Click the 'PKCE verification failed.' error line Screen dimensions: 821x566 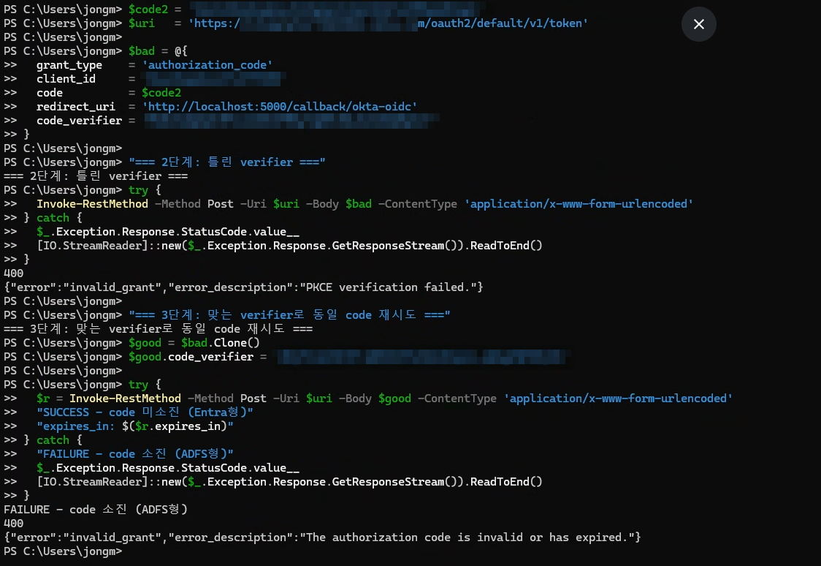(243, 287)
